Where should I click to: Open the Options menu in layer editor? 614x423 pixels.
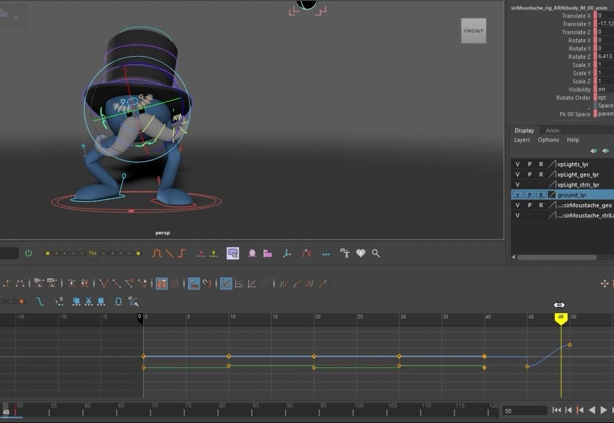point(548,140)
